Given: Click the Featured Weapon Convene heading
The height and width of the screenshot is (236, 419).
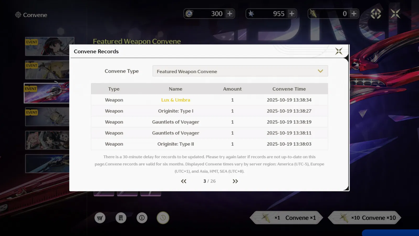Looking at the screenshot, I should (137, 41).
